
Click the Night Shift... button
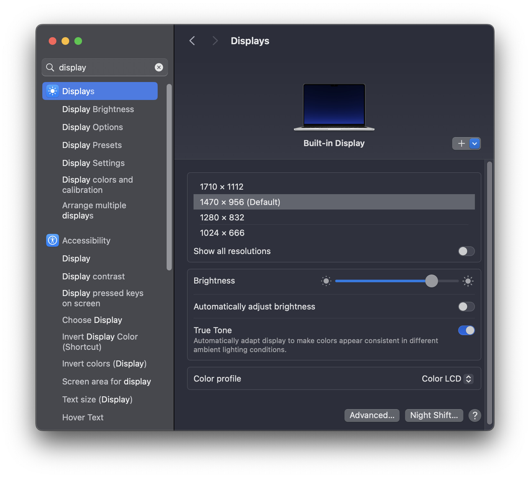click(x=434, y=416)
